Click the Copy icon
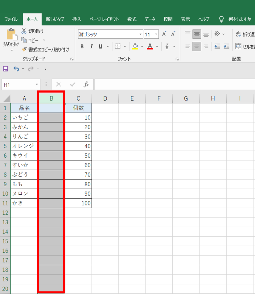Image resolution: width=255 pixels, height=294 pixels. 24,40
